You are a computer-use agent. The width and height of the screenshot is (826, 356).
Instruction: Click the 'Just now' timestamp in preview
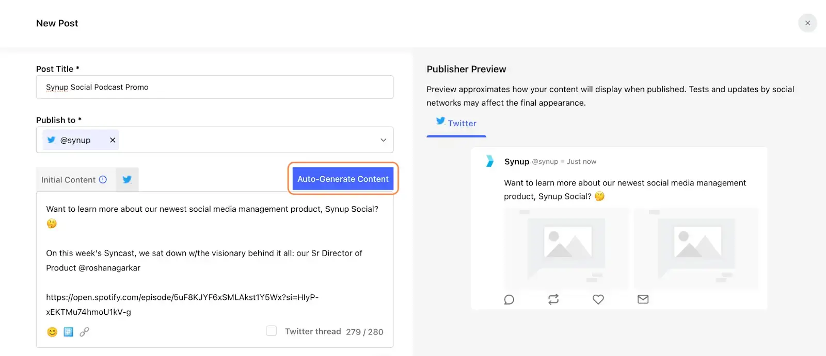(581, 162)
